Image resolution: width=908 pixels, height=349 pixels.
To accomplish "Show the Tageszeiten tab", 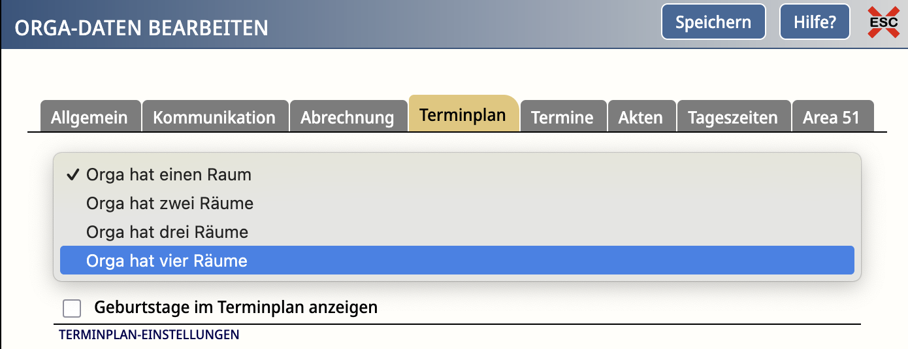I will click(x=734, y=116).
